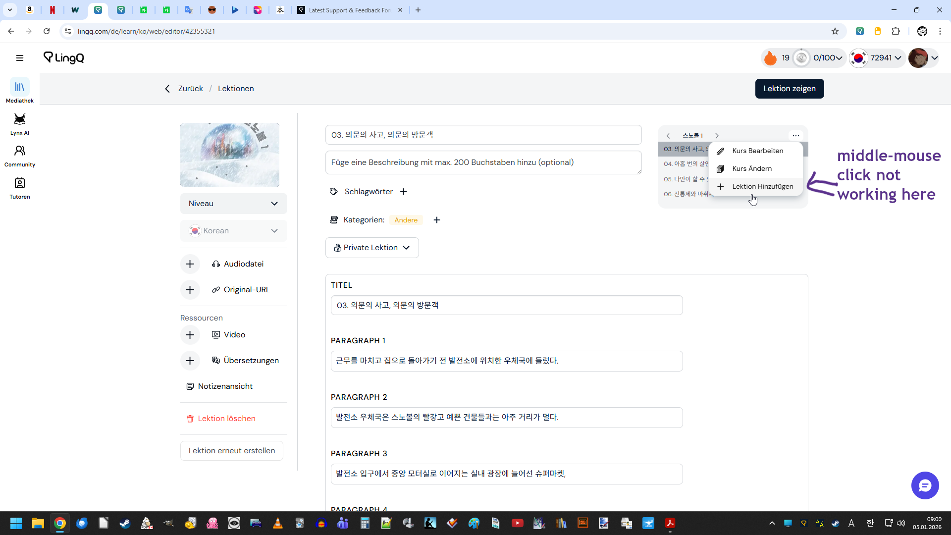This screenshot has height=535, width=951.
Task: Click the plus icon for Audiodatei
Action: [x=190, y=264]
